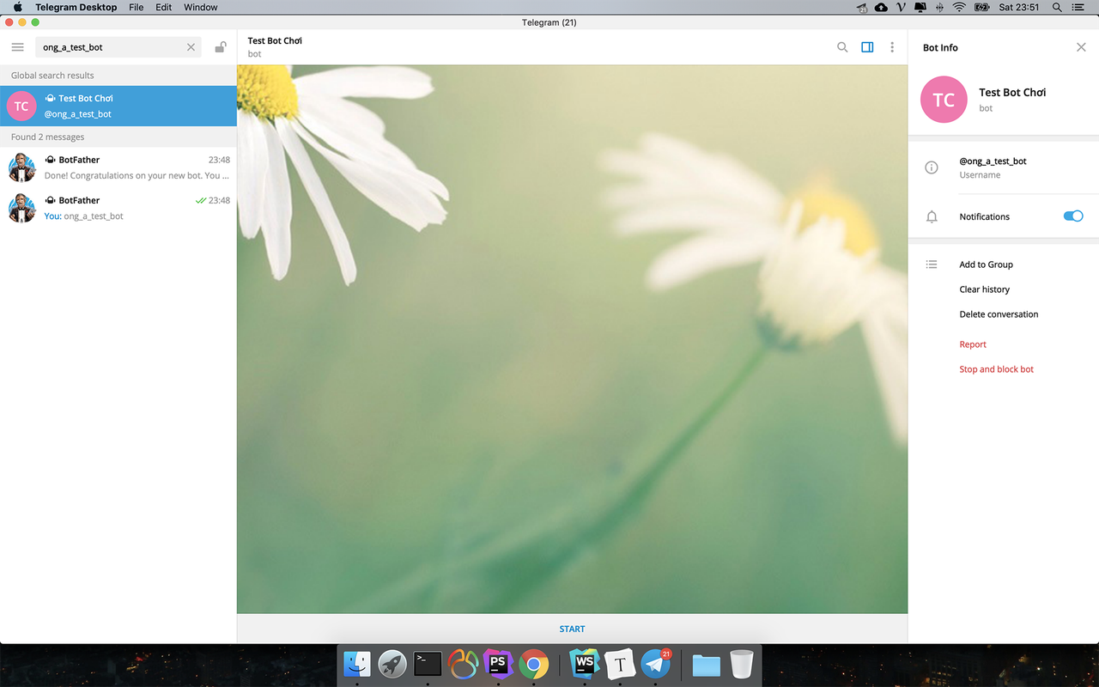Screen dimensions: 1099x687
Task: Click the bell notifications icon
Action: [932, 216]
